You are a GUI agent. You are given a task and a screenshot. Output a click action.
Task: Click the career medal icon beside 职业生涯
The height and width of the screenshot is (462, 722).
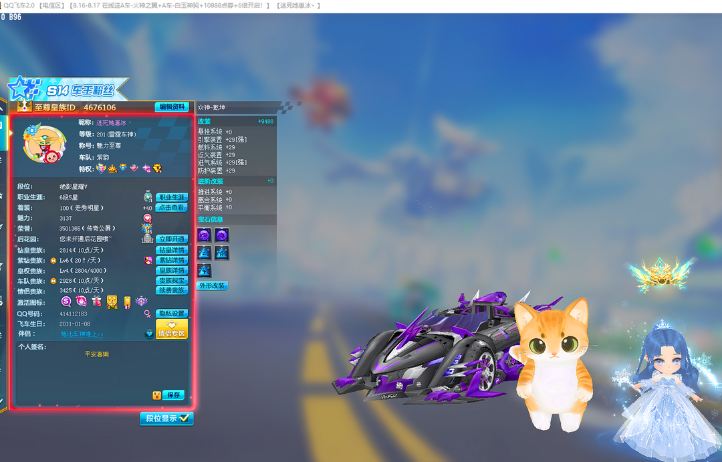(148, 197)
